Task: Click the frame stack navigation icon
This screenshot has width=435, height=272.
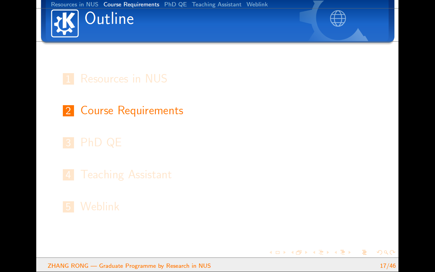Action: (x=299, y=252)
